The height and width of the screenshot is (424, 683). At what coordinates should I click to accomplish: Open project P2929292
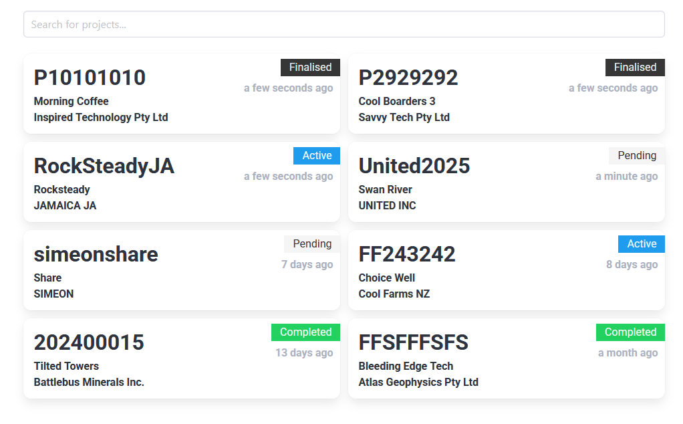click(408, 78)
